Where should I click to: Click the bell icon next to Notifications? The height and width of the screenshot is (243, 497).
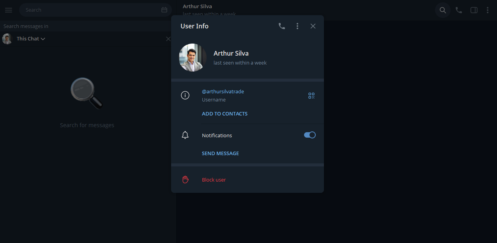tap(185, 135)
